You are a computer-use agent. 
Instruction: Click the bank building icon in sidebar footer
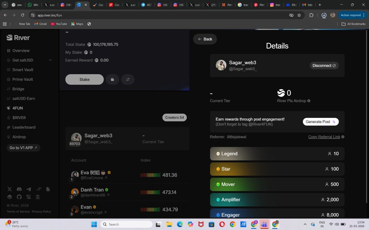38,197
